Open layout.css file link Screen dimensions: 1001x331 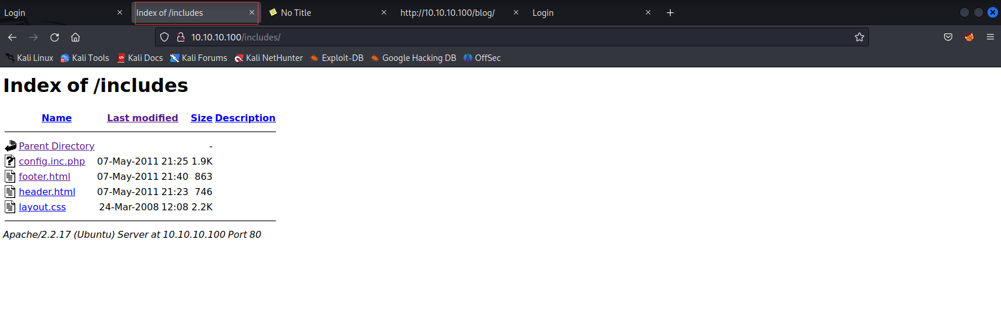point(42,207)
